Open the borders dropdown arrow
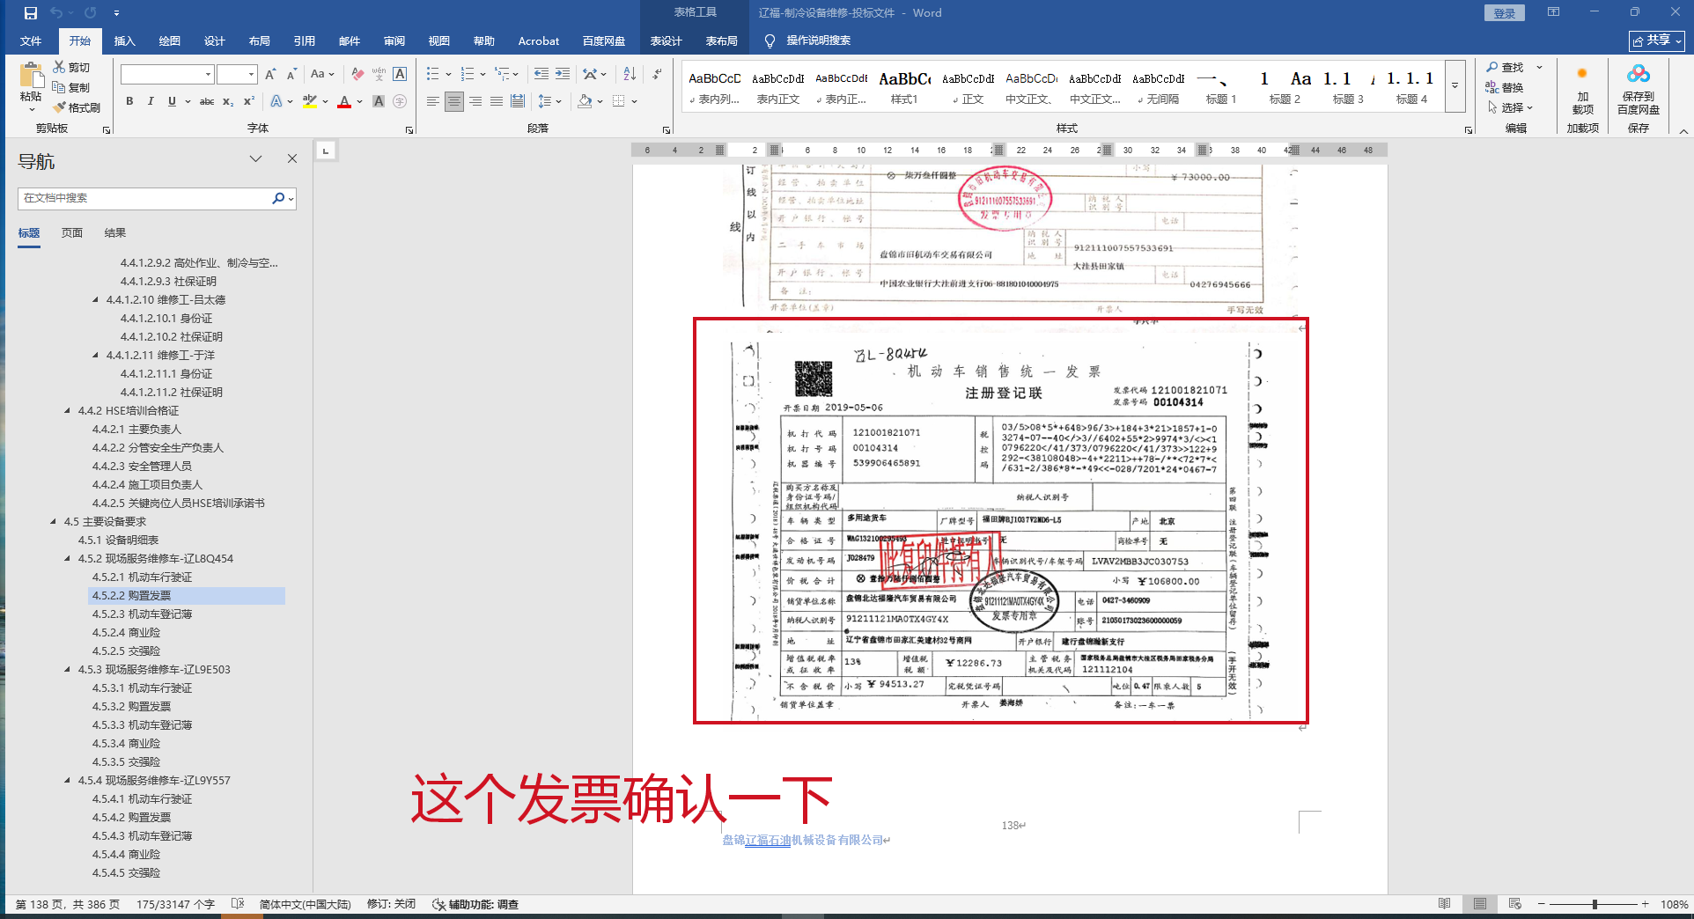Screen dimensions: 1694x919 (634, 101)
